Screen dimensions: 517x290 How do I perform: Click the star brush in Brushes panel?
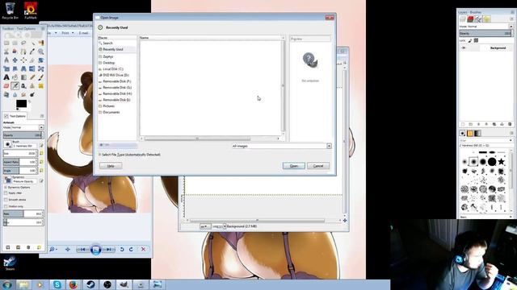(501, 161)
